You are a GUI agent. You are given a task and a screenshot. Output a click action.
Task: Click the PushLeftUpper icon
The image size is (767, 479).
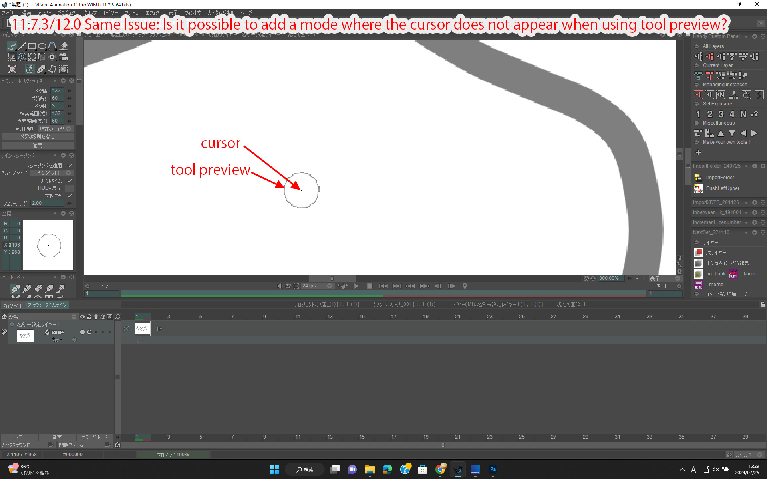tap(698, 188)
